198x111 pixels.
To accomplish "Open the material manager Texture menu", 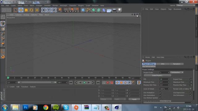I will 33,87.
